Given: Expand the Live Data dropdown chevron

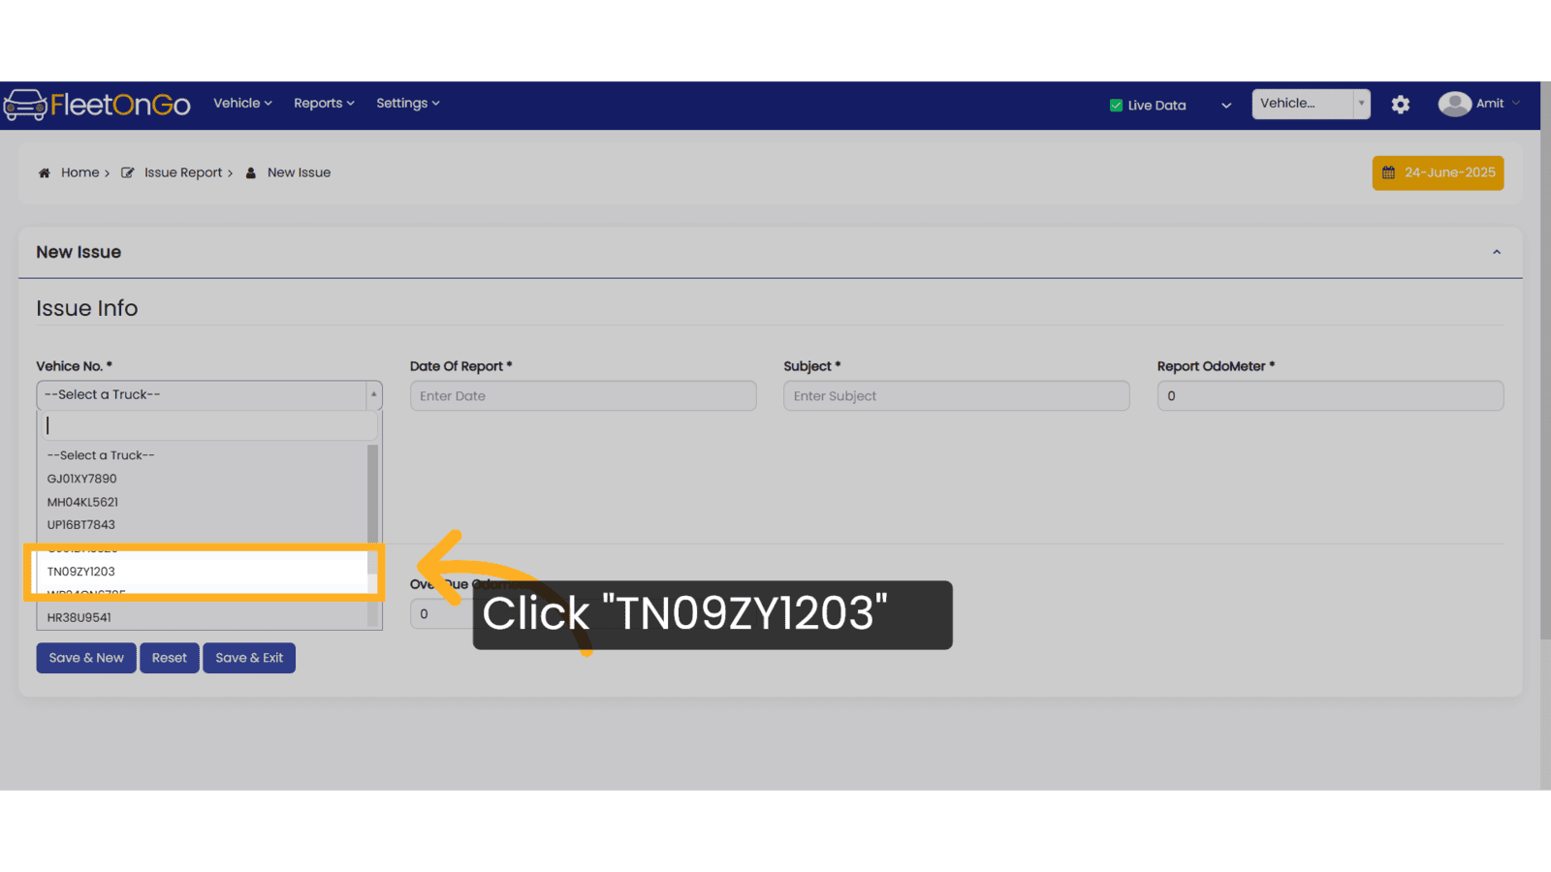Looking at the screenshot, I should [1226, 106].
